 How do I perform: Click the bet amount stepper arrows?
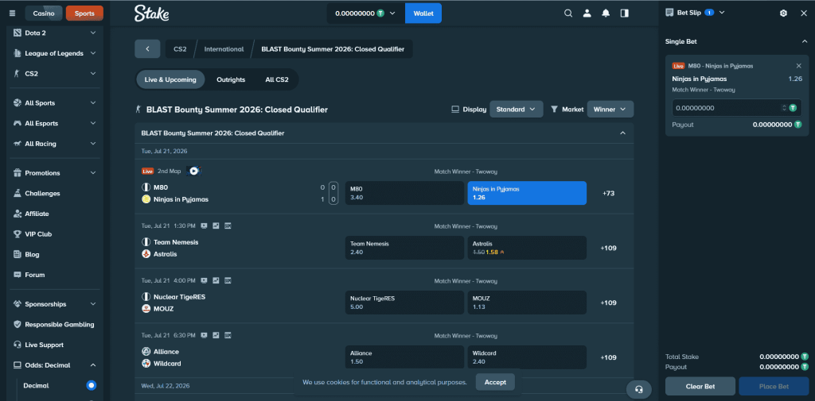coord(784,108)
